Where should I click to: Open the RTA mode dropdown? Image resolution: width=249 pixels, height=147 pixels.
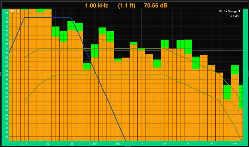coord(15,11)
